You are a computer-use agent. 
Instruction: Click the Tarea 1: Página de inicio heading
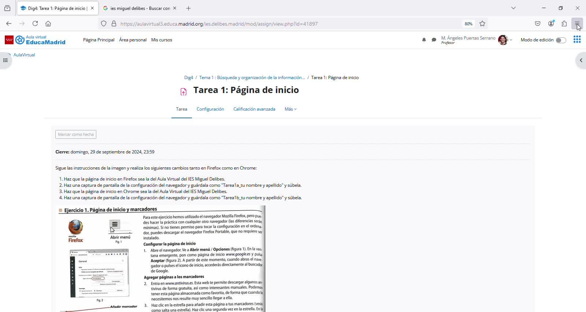[246, 90]
